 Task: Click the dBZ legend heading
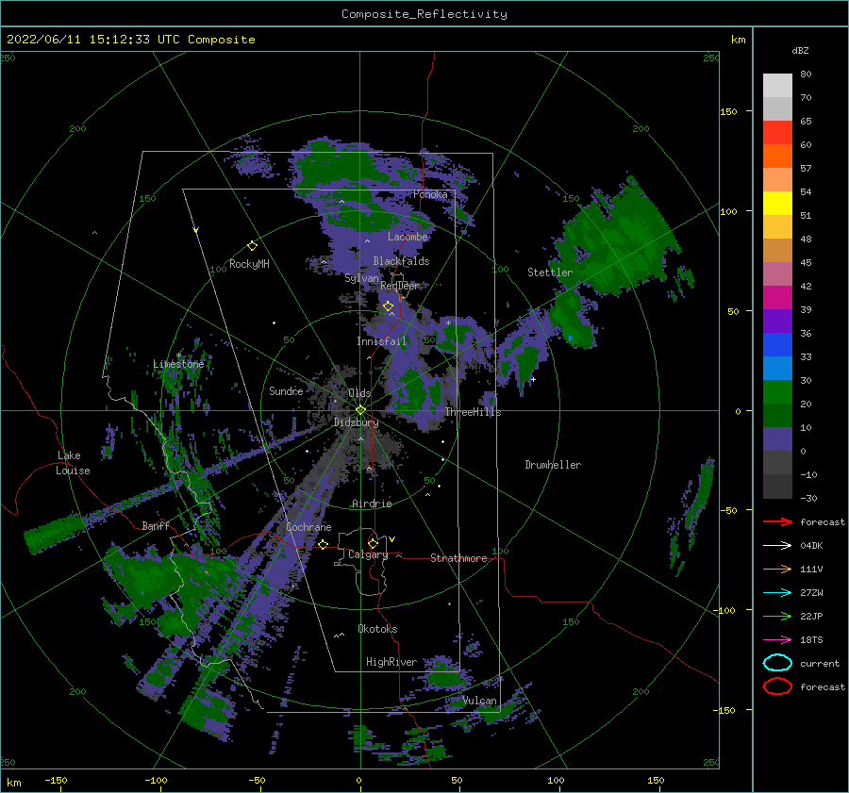point(800,51)
